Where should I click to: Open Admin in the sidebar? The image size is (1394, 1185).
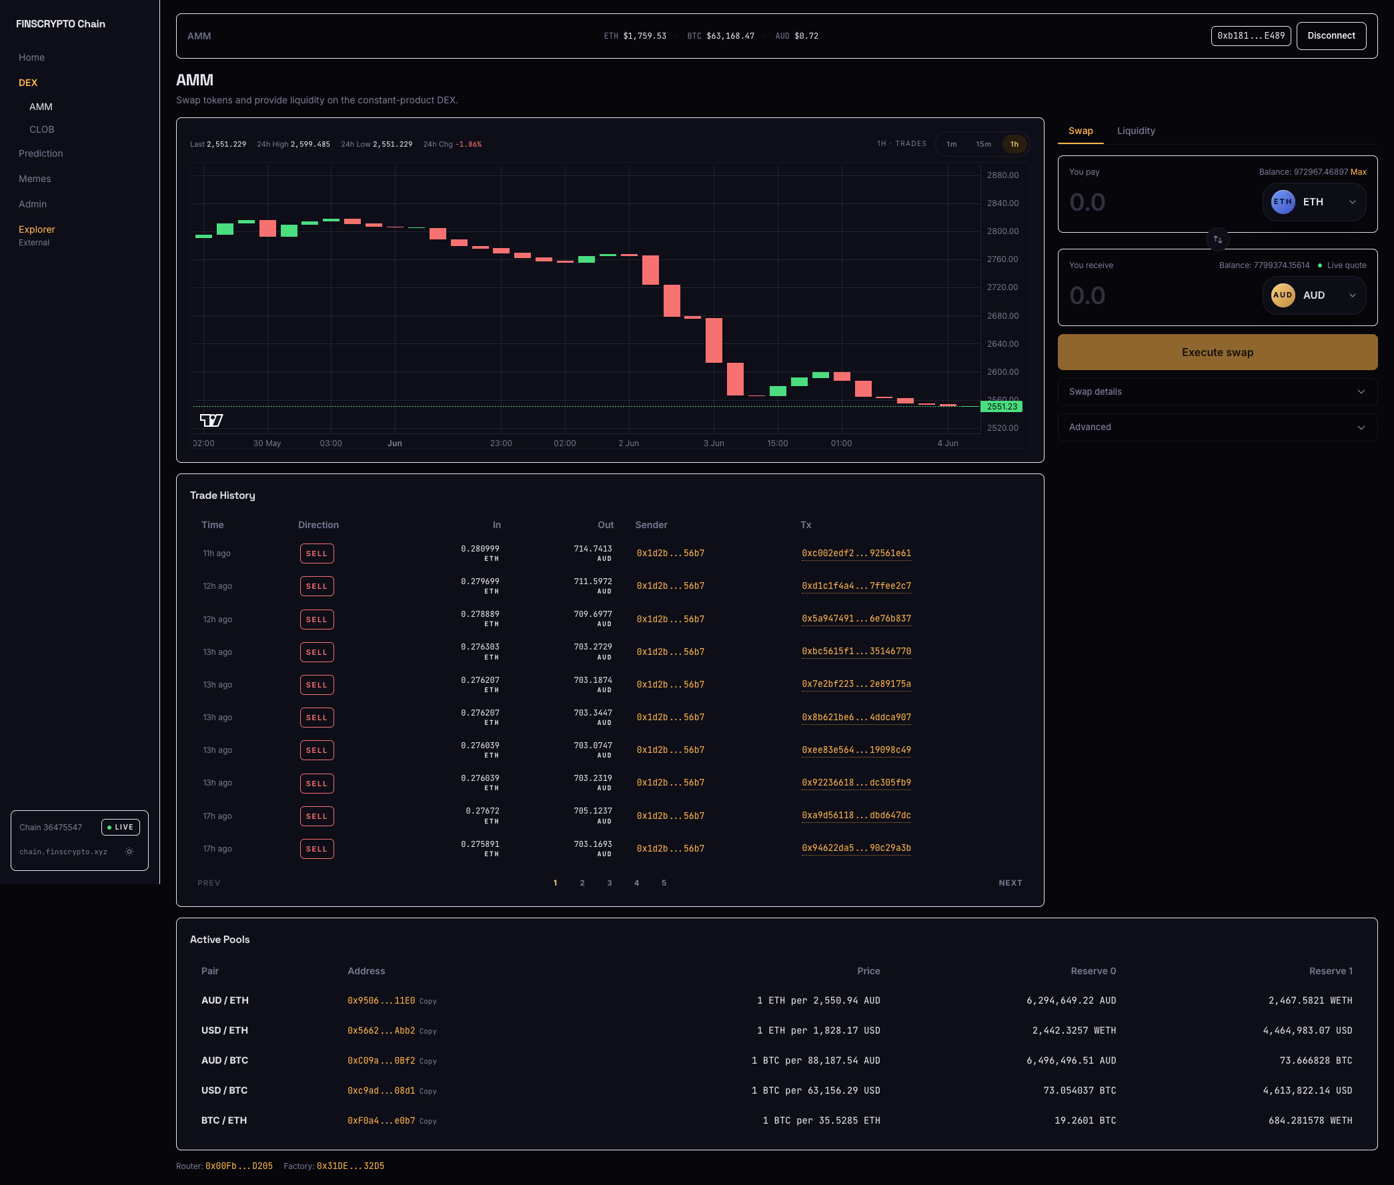coord(33,204)
